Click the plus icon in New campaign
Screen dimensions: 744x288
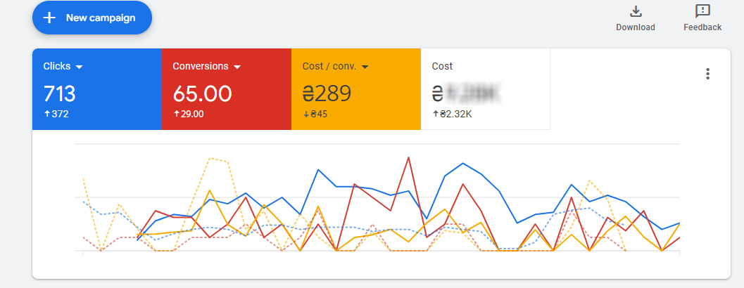pos(49,18)
